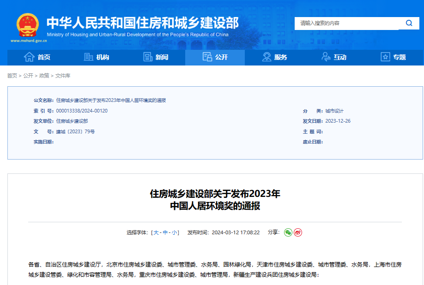Select large font size 大
The height and width of the screenshot is (285, 424).
point(156,232)
